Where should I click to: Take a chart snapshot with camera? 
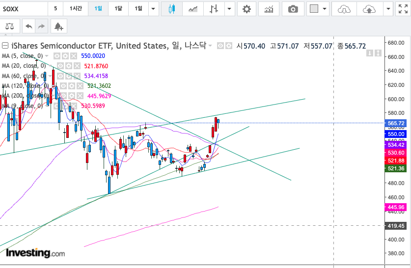click(x=293, y=9)
